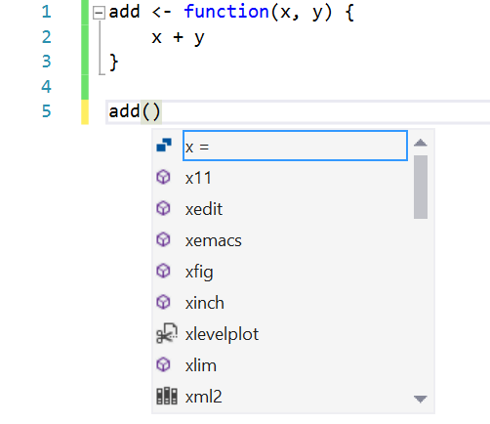Click the completion list scrollbar thumb

point(421,187)
